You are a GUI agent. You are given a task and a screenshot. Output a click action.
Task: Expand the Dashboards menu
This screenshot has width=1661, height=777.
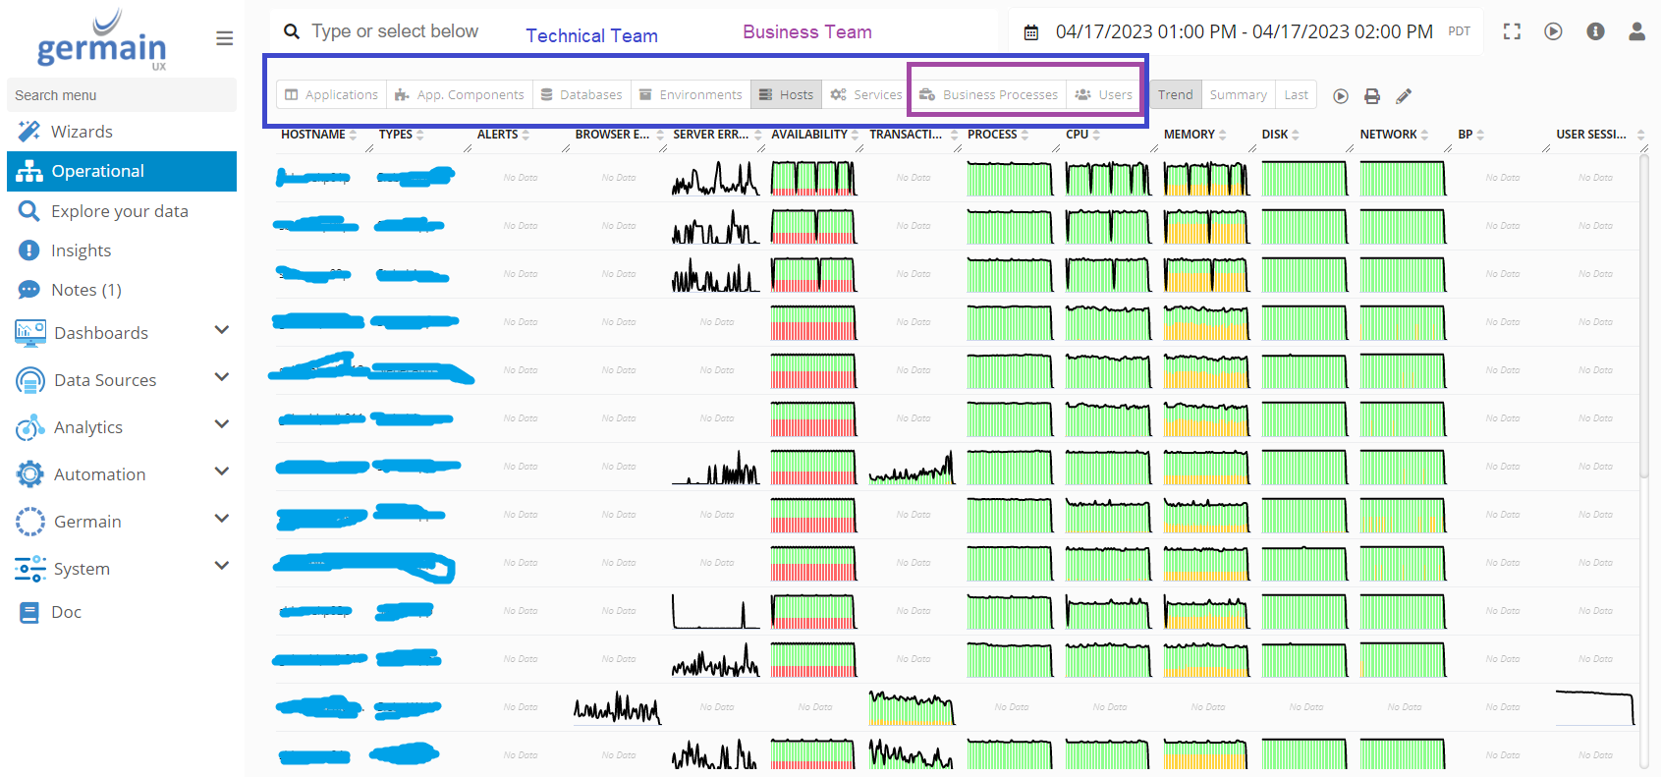click(x=222, y=331)
